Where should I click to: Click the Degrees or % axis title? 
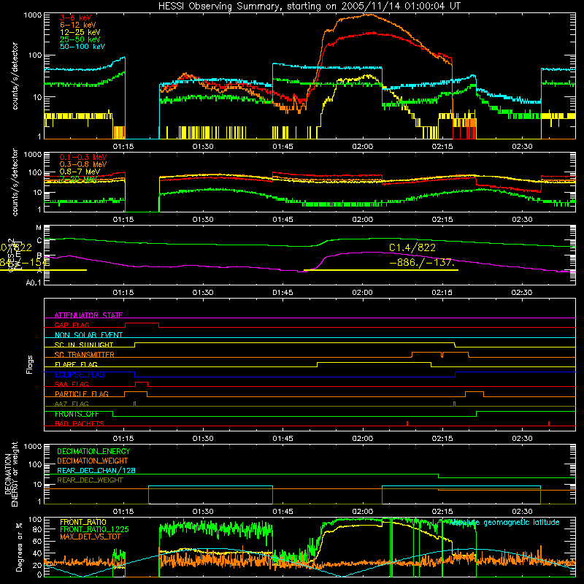[20, 547]
